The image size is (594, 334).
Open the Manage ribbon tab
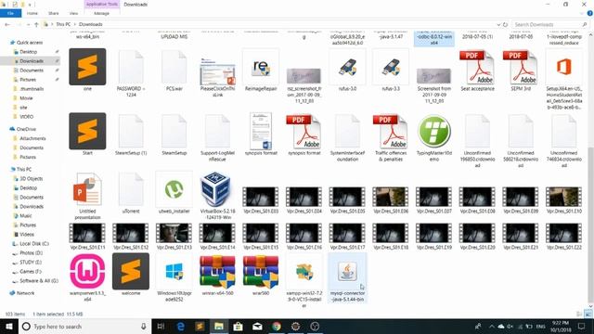coord(101,13)
